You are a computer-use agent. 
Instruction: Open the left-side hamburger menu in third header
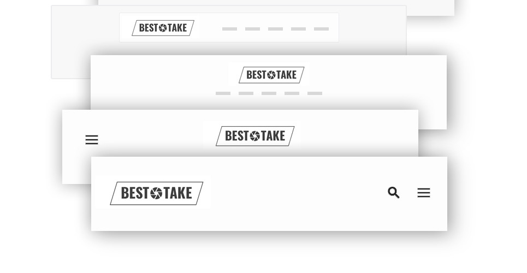[92, 140]
